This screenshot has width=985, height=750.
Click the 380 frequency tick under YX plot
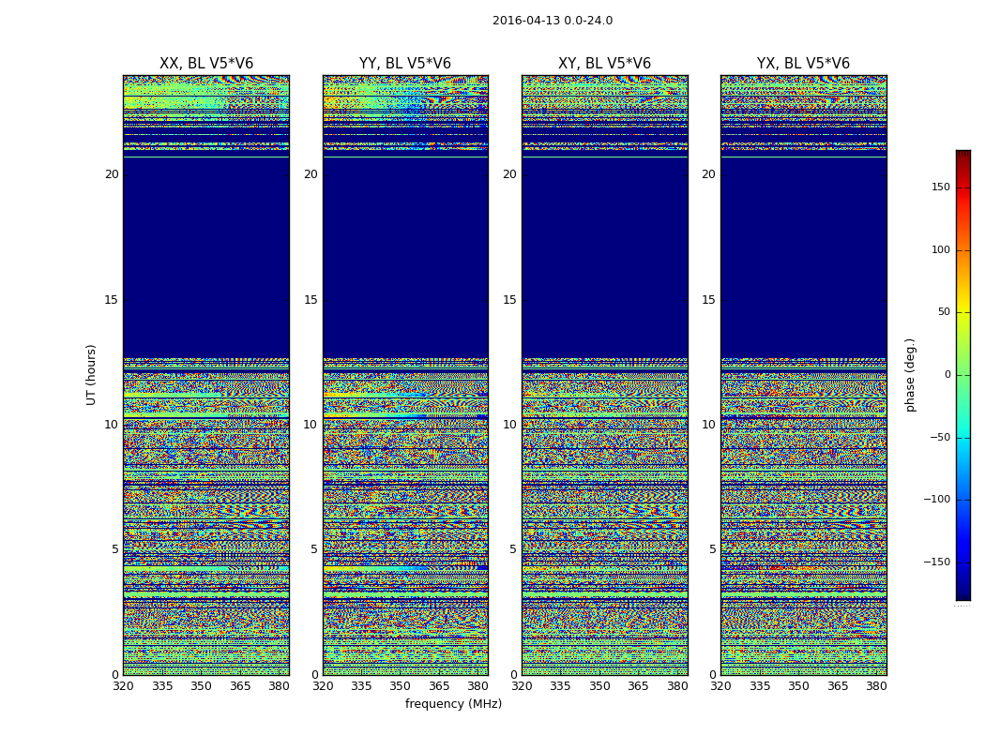tap(876, 686)
